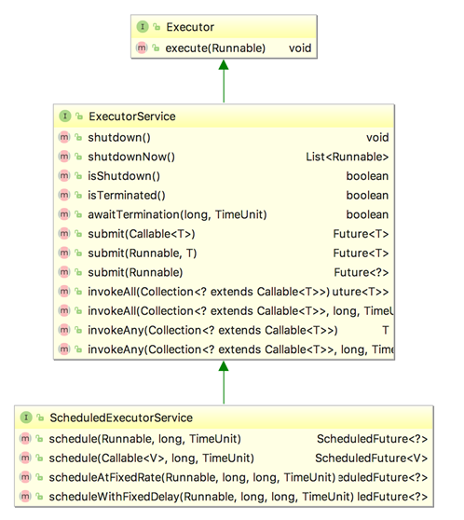Click the T return type of invokeAny

pos(386,330)
